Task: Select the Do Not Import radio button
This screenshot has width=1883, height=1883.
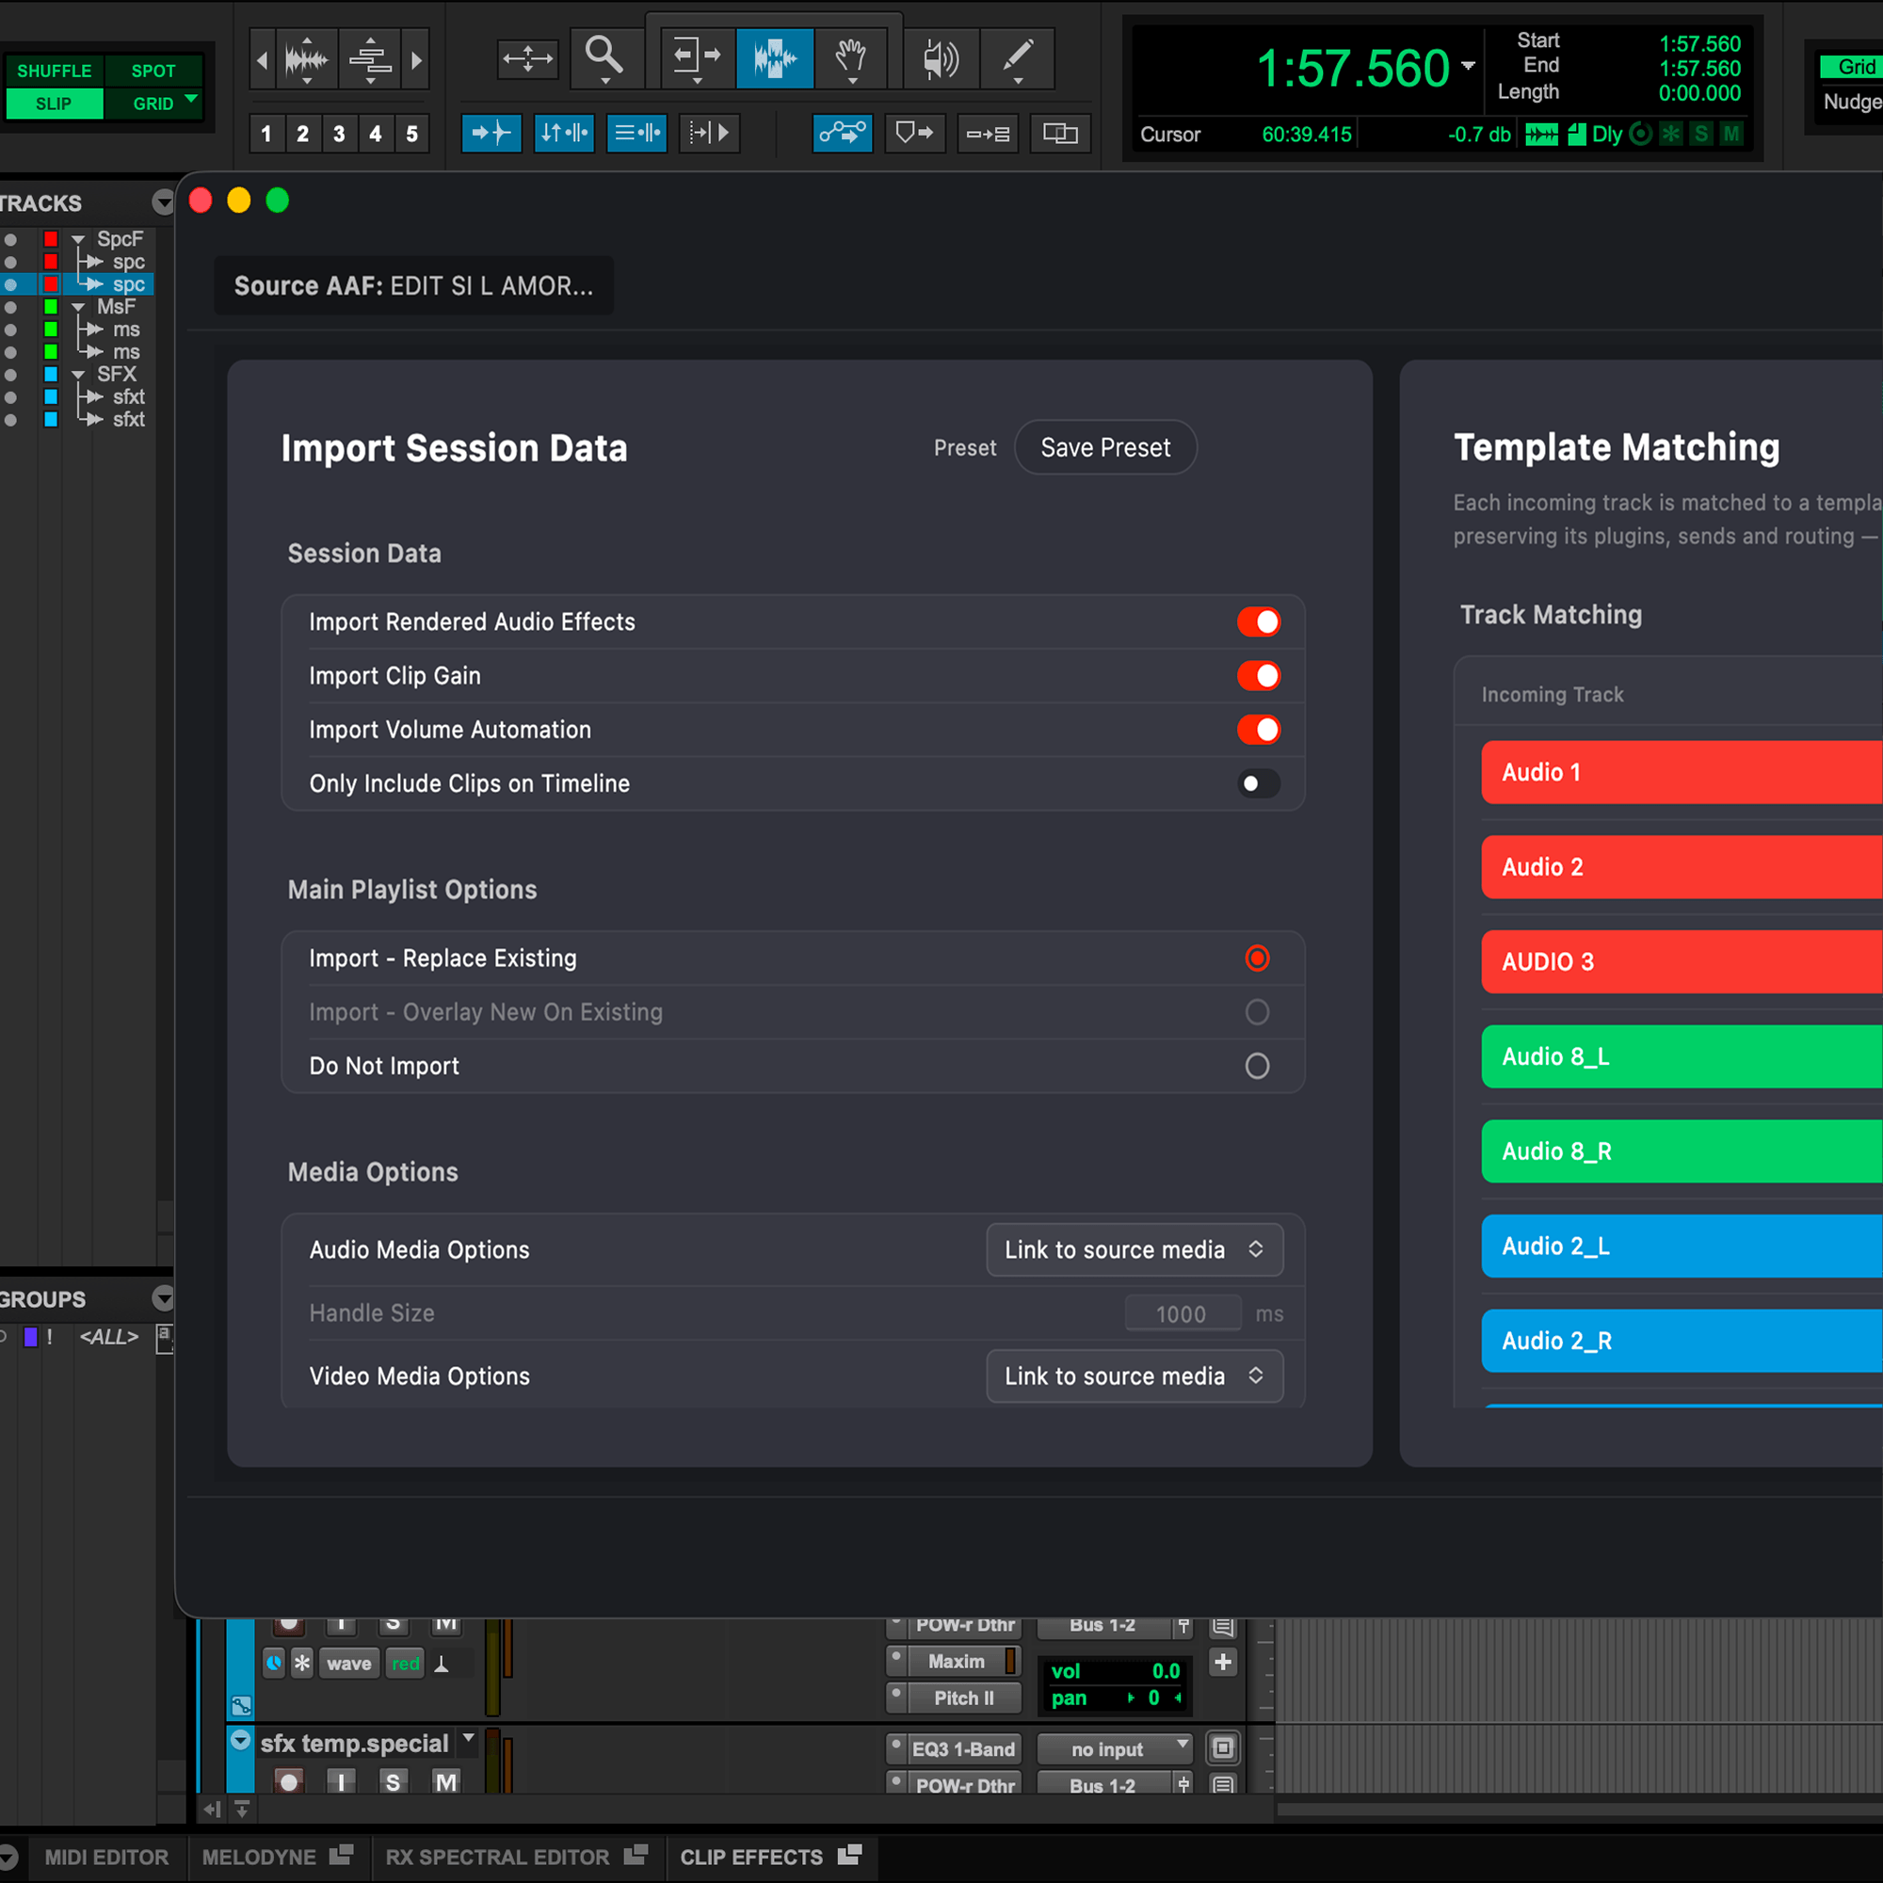Action: click(x=1257, y=1065)
